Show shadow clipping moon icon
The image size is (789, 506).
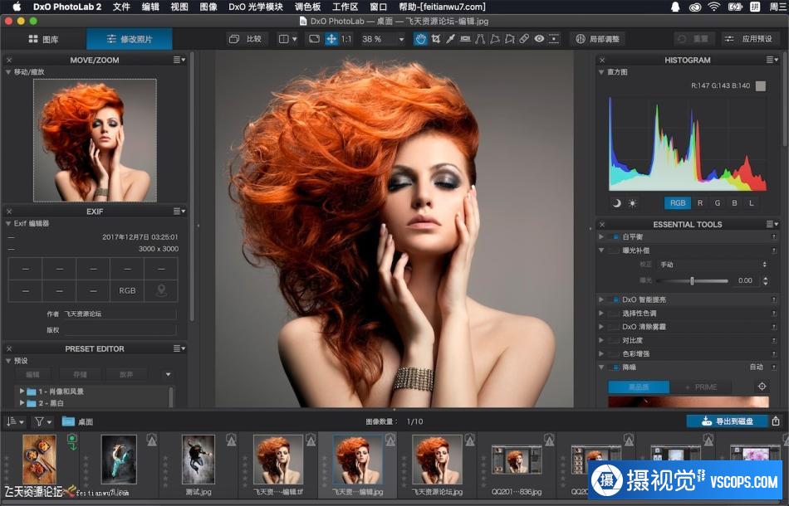[x=616, y=202]
